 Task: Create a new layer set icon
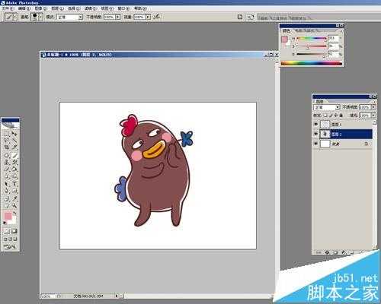352,252
